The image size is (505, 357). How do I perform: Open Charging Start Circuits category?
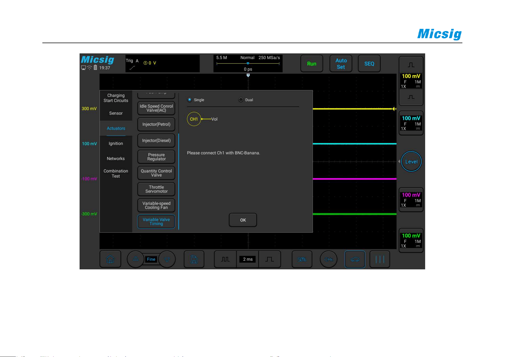coord(116,98)
